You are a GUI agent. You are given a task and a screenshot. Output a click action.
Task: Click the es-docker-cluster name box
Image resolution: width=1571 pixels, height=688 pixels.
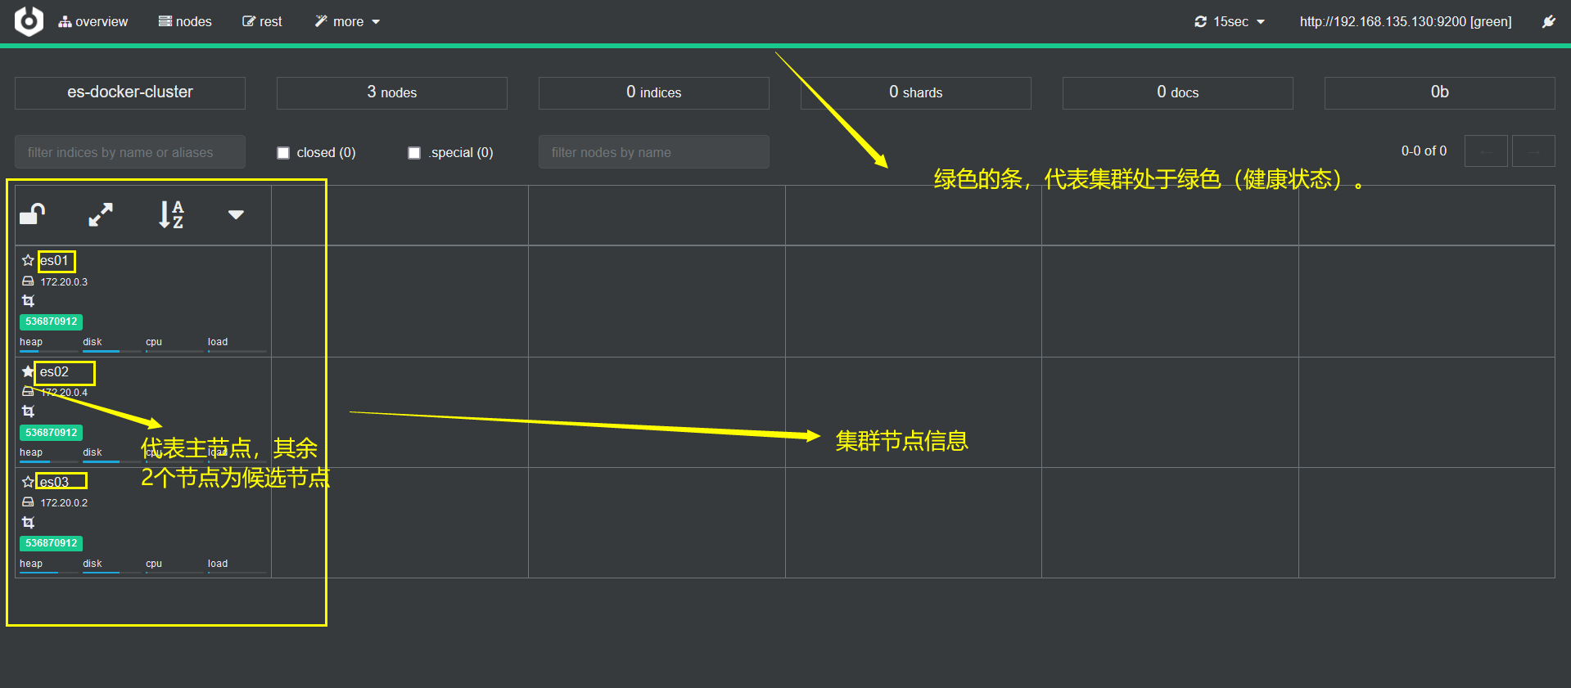pyautogui.click(x=130, y=92)
